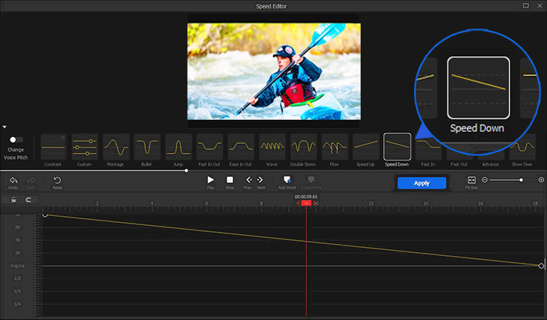Choose the Bullet speed preset
The image size is (547, 320).
click(x=147, y=147)
